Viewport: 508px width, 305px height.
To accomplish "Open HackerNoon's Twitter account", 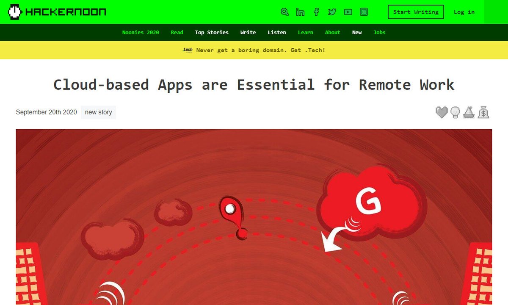I will pyautogui.click(x=332, y=12).
